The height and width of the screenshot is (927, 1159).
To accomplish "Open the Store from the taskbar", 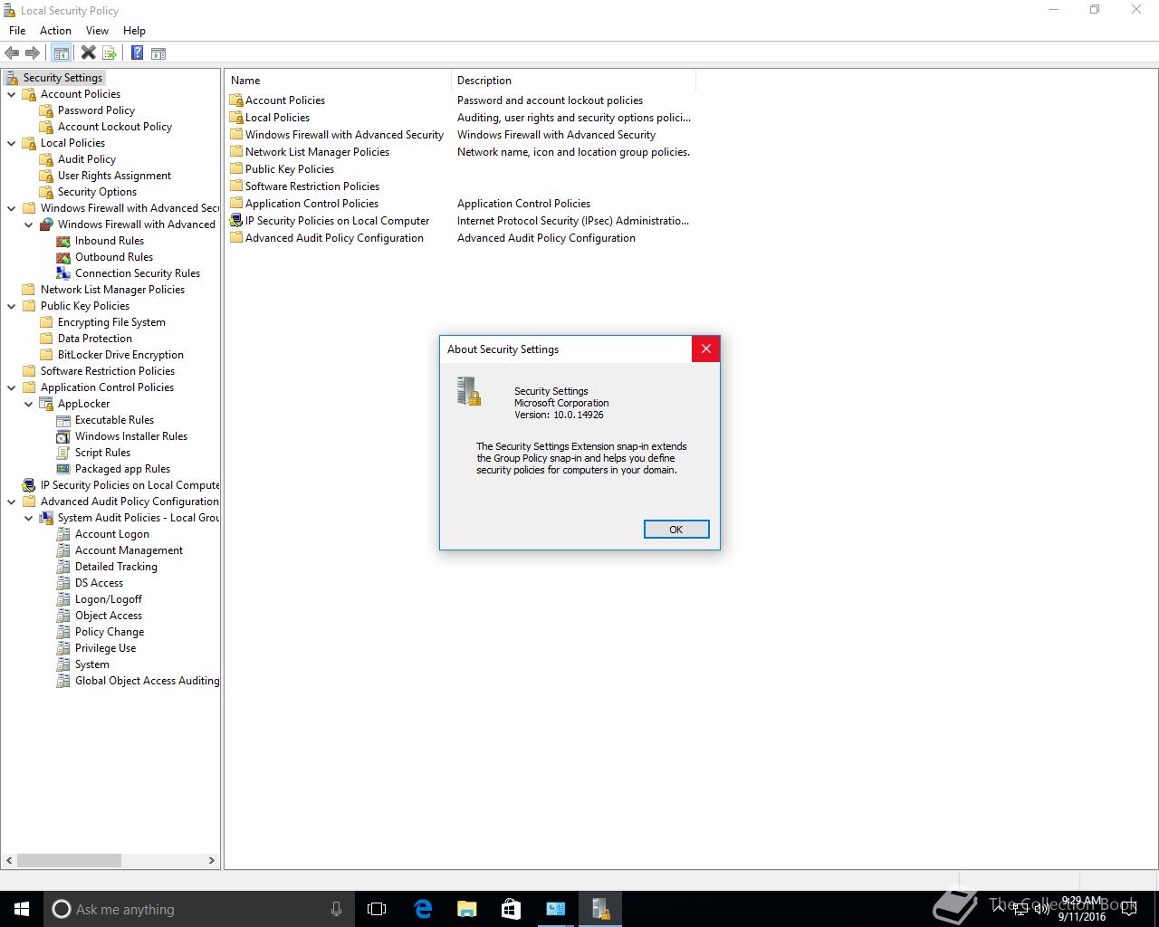I will [512, 909].
